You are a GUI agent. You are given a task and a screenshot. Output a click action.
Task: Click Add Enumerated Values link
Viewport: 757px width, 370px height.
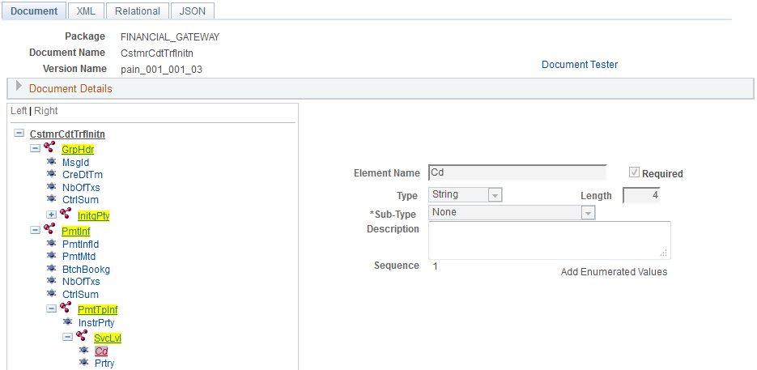click(x=614, y=272)
